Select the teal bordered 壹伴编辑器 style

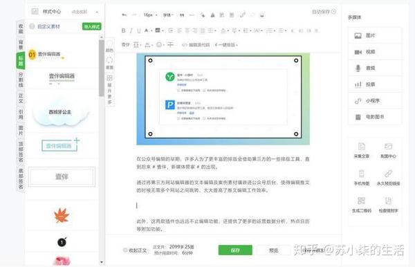61,145
